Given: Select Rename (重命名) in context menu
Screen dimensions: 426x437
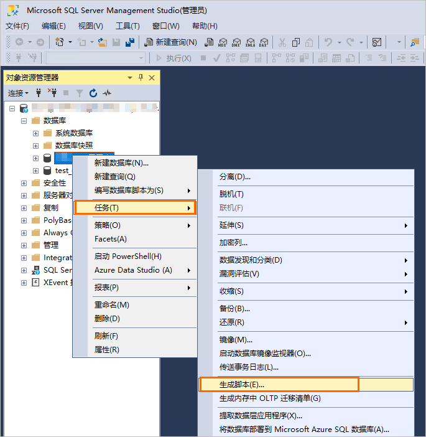Looking at the screenshot, I should point(136,305).
